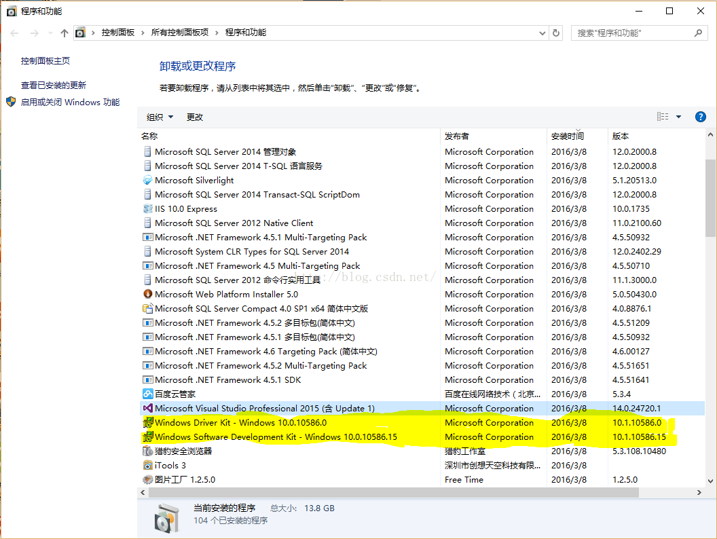Click the 图片工厂 1.2.5.0 icon
The width and height of the screenshot is (717, 539).
[x=148, y=479]
